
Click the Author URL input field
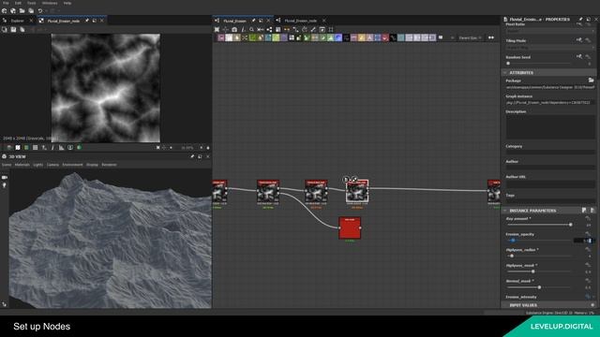(x=550, y=184)
